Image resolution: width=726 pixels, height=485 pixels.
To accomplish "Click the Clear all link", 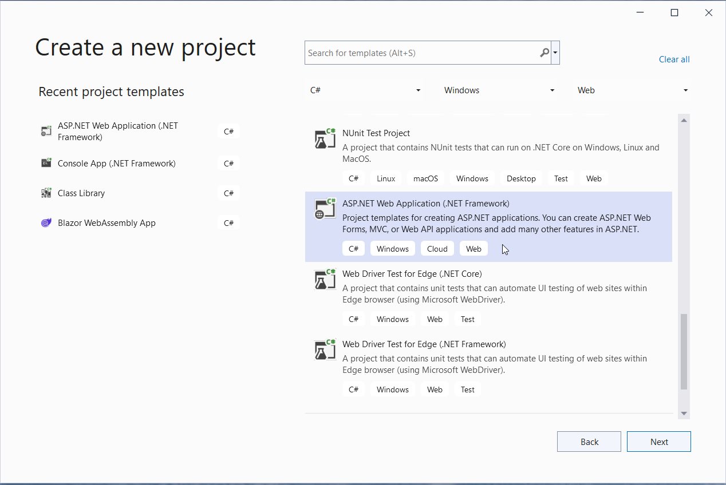I will [x=674, y=59].
